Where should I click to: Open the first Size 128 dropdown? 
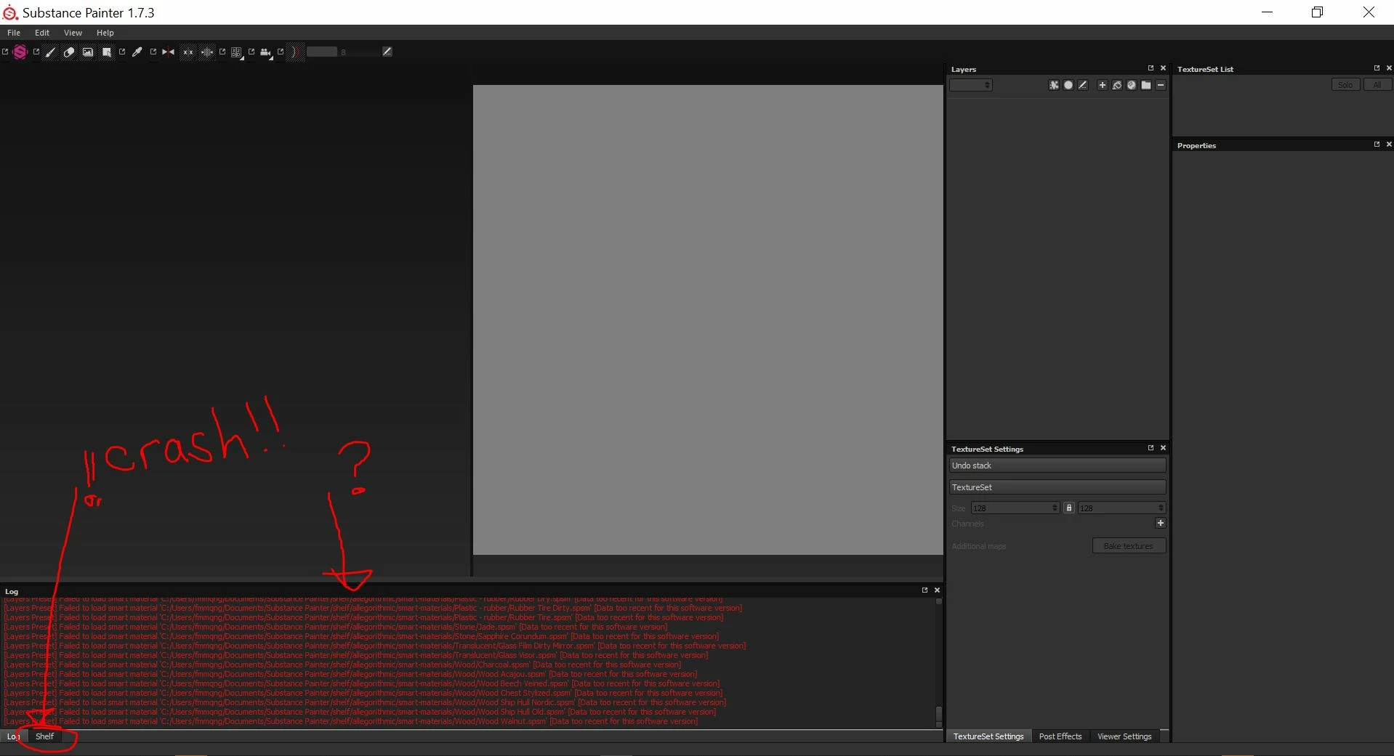(1015, 508)
